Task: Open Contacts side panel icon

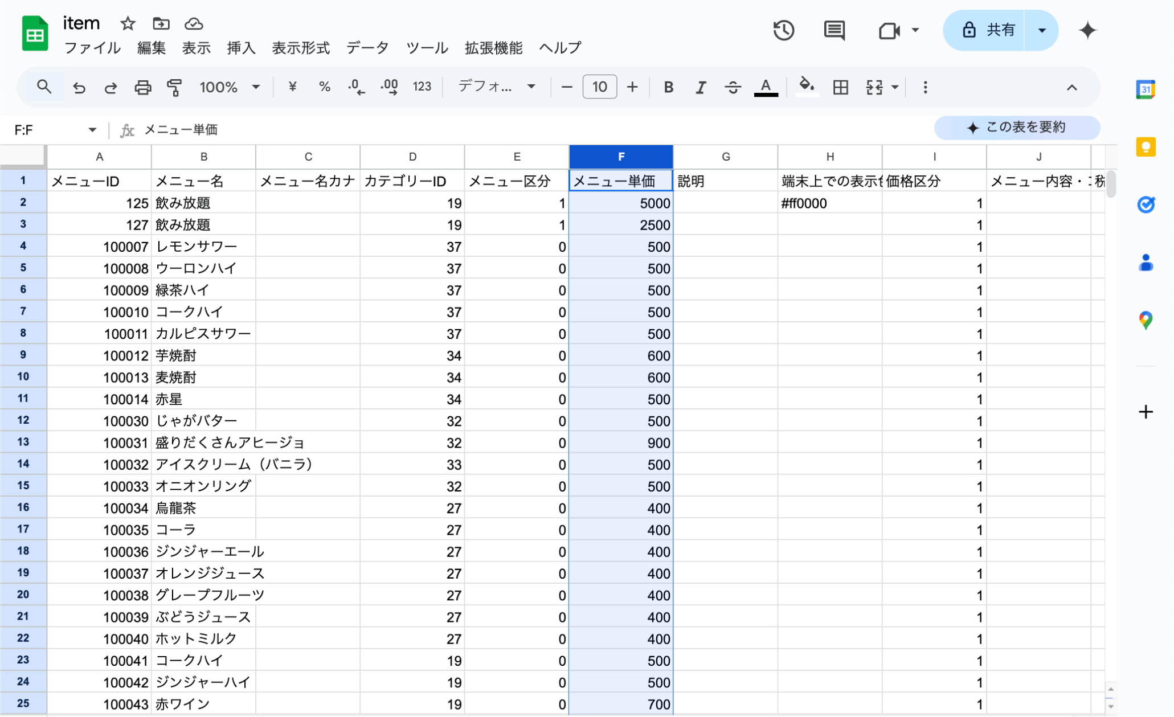Action: pos(1146,263)
